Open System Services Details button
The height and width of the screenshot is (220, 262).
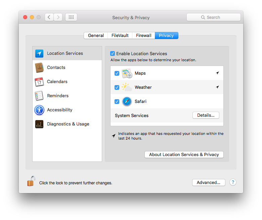(x=206, y=115)
